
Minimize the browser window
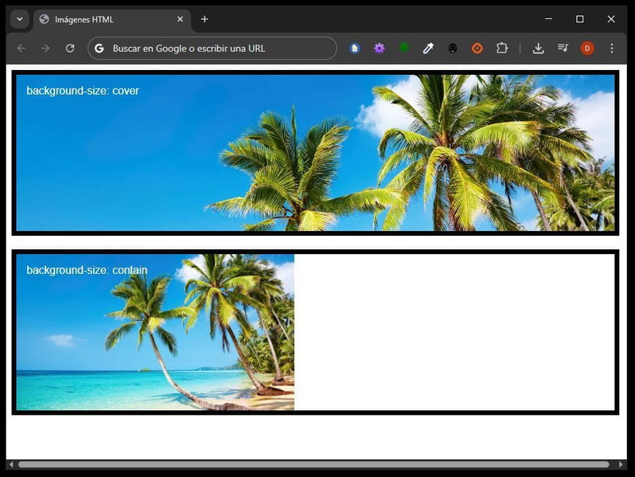pyautogui.click(x=549, y=19)
